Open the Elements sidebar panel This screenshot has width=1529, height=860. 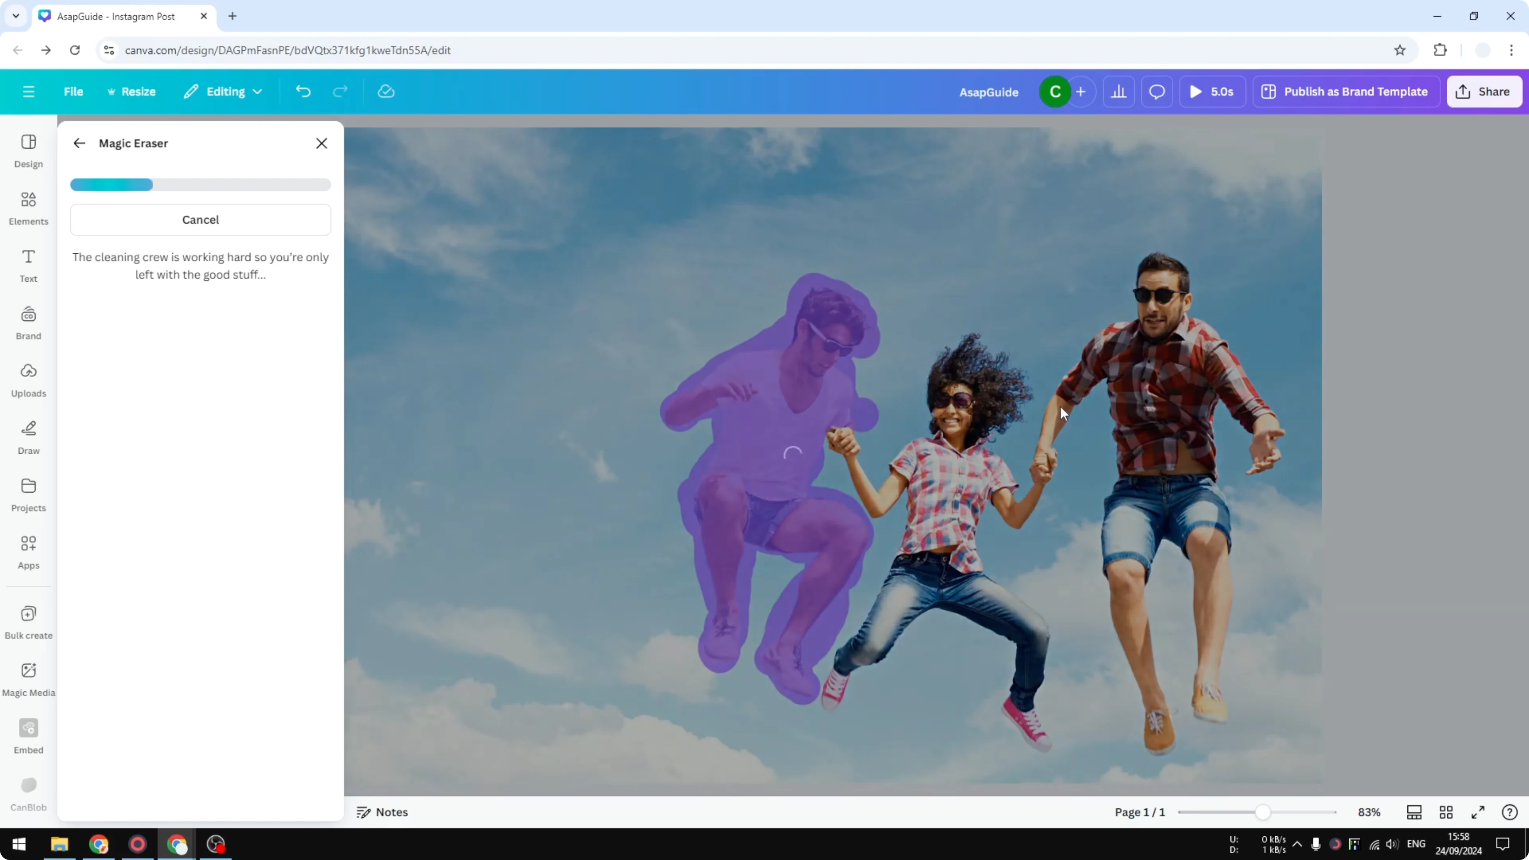tap(29, 208)
